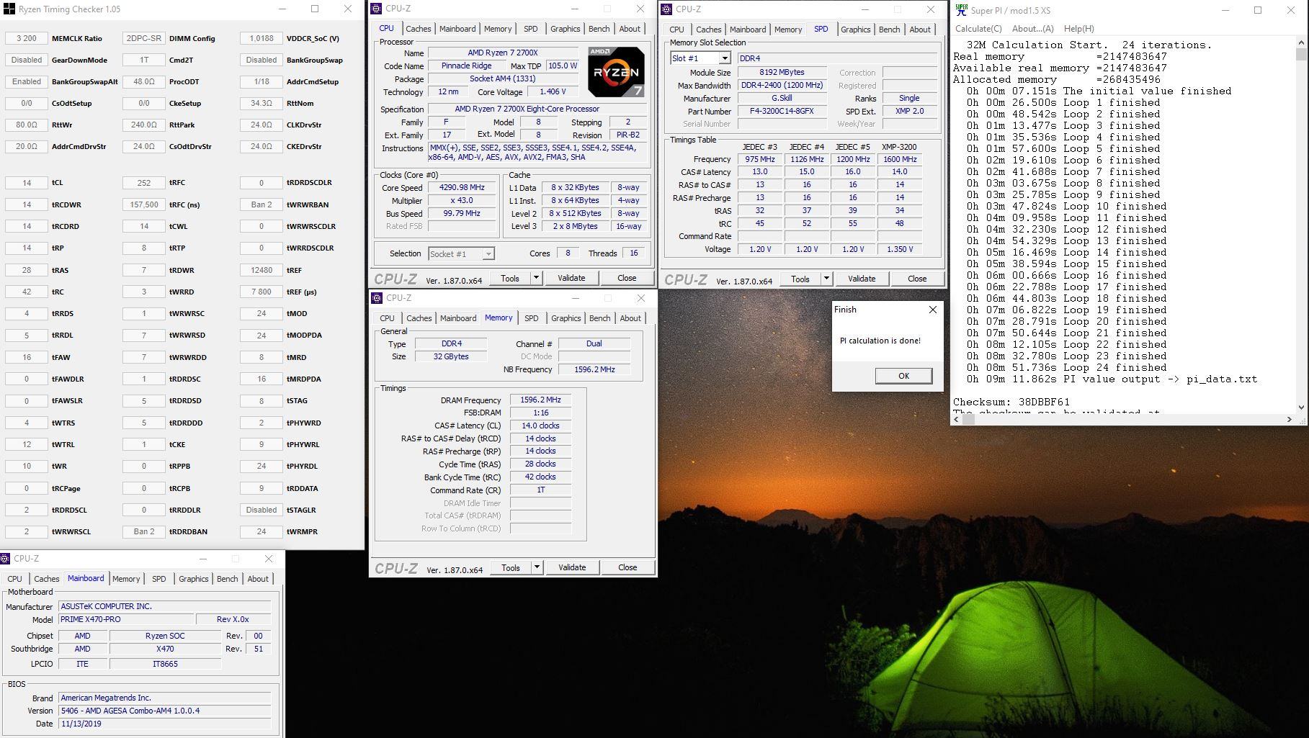Close the Finish dialog with its X
The image size is (1309, 738).
pyautogui.click(x=933, y=310)
